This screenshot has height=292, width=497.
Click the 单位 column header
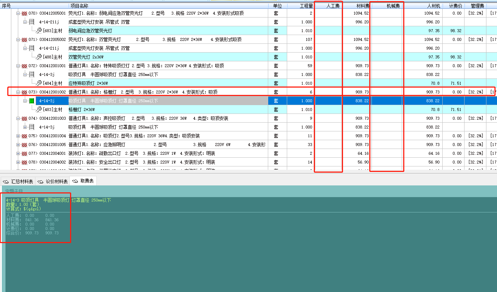click(277, 6)
